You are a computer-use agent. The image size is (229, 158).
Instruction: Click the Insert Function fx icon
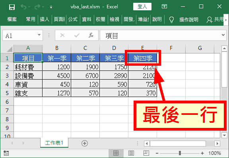(x=91, y=35)
